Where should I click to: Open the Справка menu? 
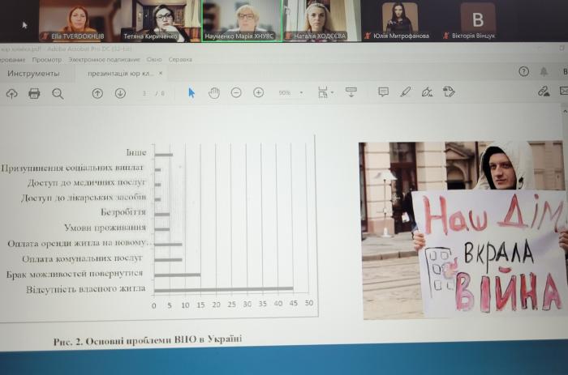(x=180, y=59)
